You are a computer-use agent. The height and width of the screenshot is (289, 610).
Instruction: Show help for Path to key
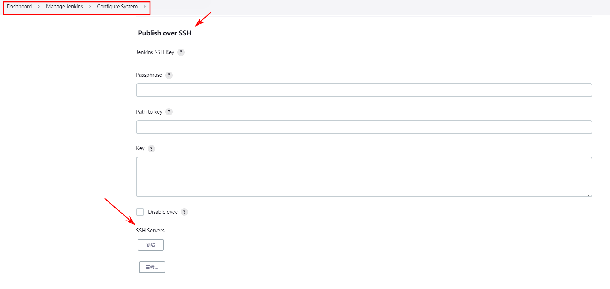tap(169, 112)
